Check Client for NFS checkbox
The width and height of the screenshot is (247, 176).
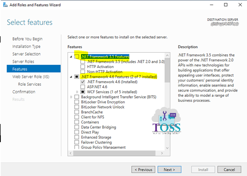[77, 117]
